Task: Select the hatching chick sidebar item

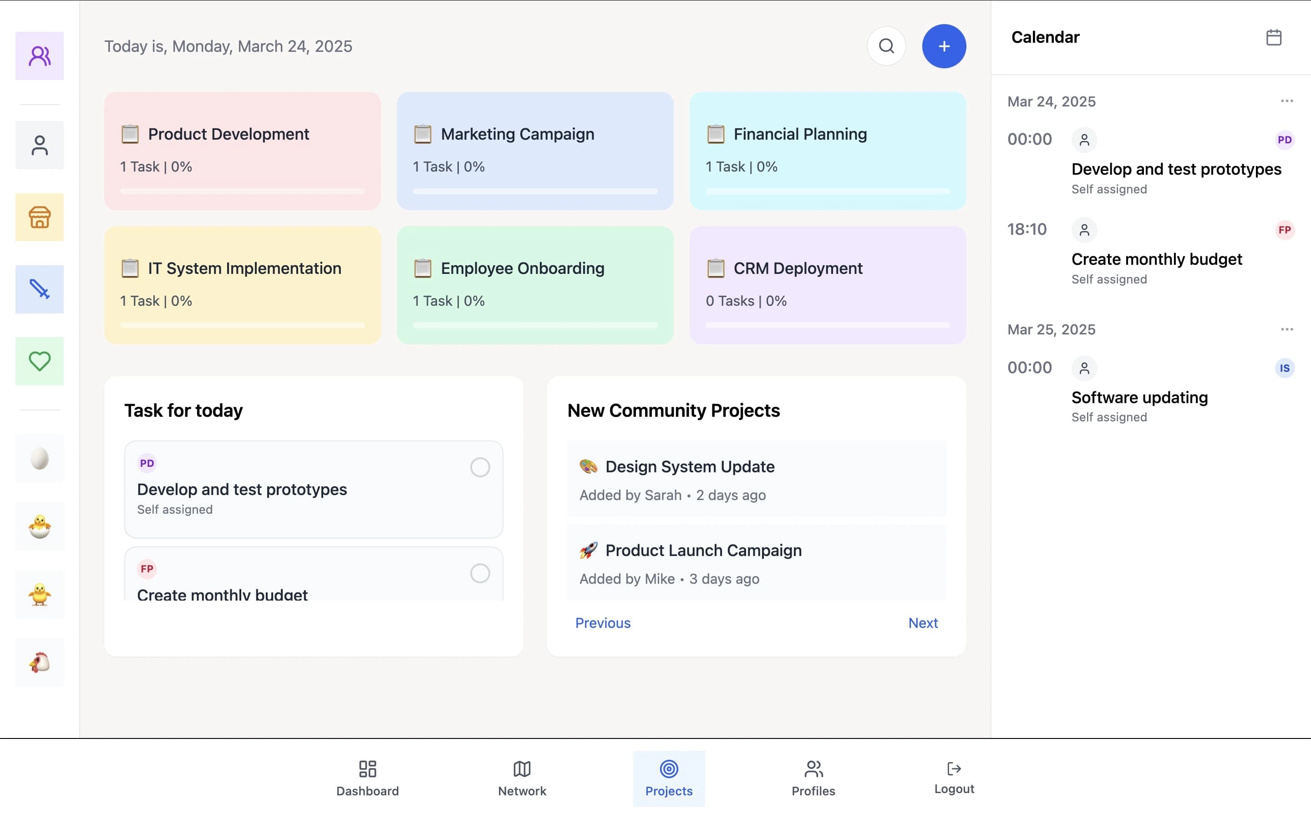Action: [x=40, y=526]
